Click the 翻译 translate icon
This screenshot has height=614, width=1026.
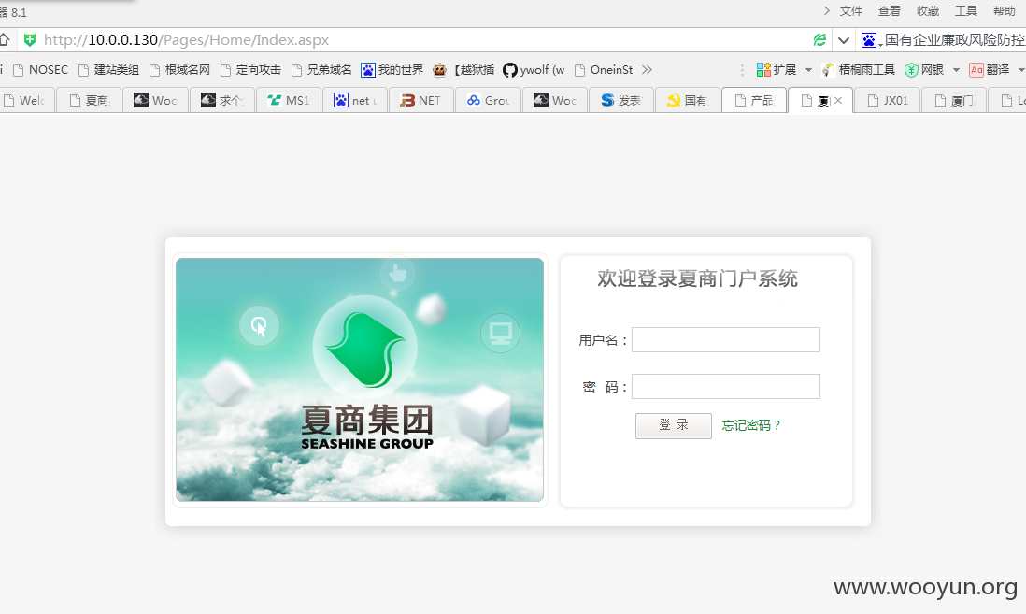point(990,70)
